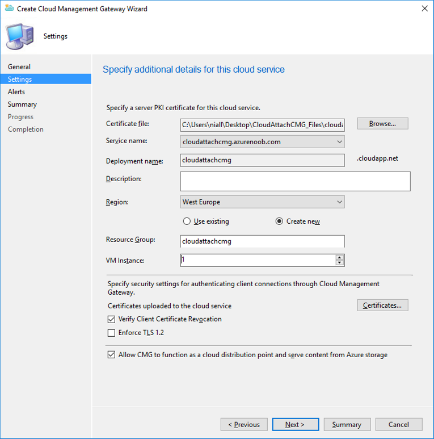Screen dimensions: 434x439
Task: Expand the Region dropdown showing West Europe
Action: click(x=262, y=202)
